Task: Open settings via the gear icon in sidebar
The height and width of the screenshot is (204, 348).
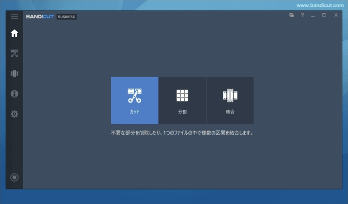Action: click(14, 114)
